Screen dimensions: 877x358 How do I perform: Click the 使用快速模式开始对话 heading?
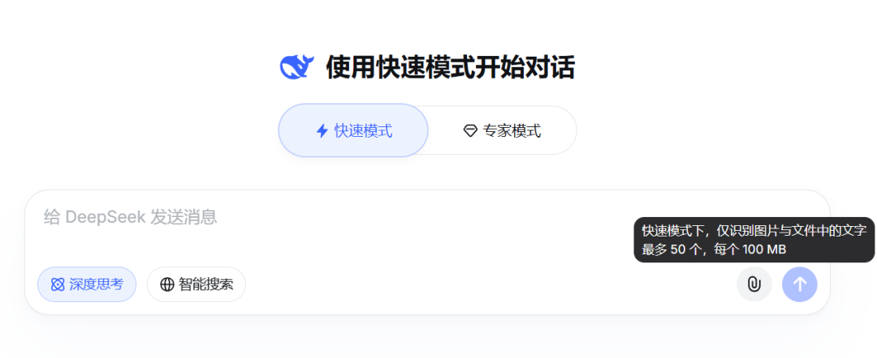(x=450, y=68)
